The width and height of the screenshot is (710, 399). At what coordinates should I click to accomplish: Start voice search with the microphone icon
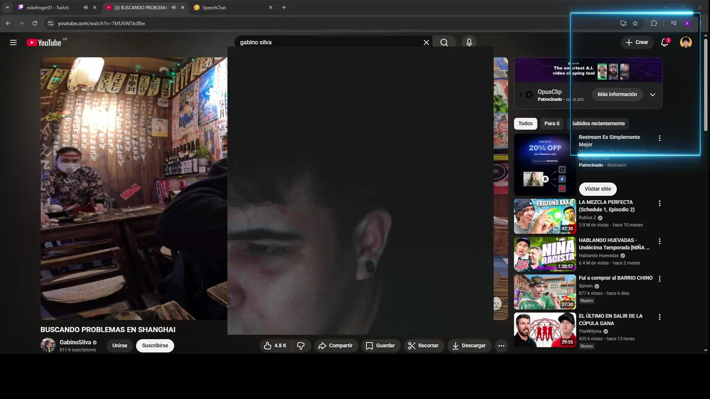click(469, 42)
